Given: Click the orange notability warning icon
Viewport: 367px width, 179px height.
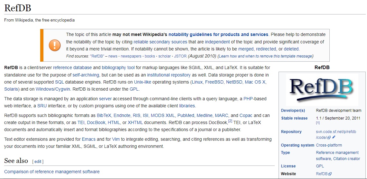Looking at the screenshot, I should click(x=55, y=45).
